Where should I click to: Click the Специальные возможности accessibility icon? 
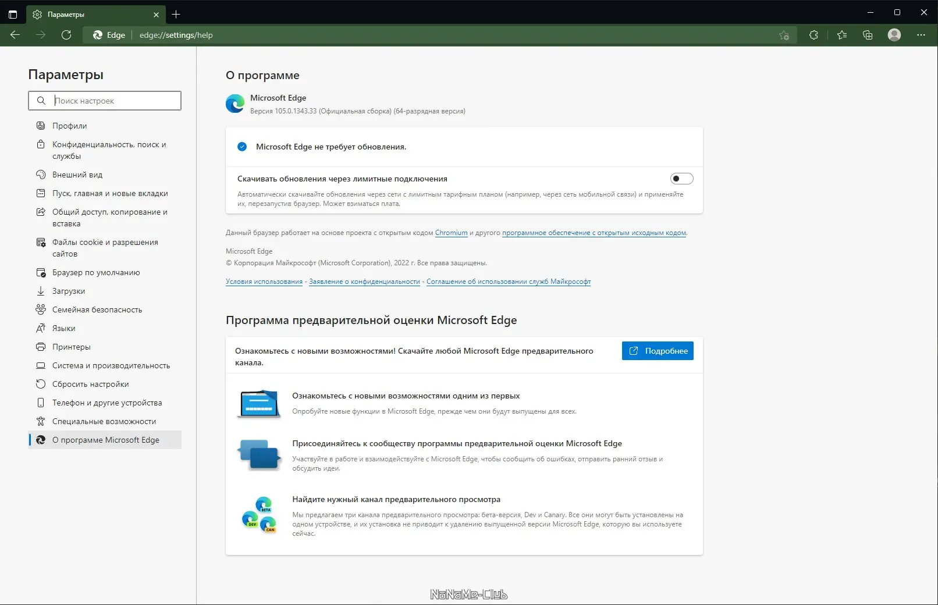point(41,421)
